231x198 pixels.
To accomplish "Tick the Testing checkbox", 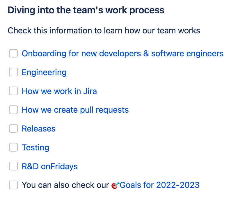I will click(13, 147).
